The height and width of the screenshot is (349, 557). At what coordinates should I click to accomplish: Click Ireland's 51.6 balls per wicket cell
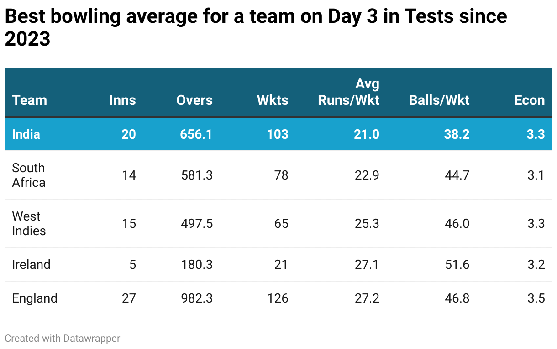click(x=457, y=264)
